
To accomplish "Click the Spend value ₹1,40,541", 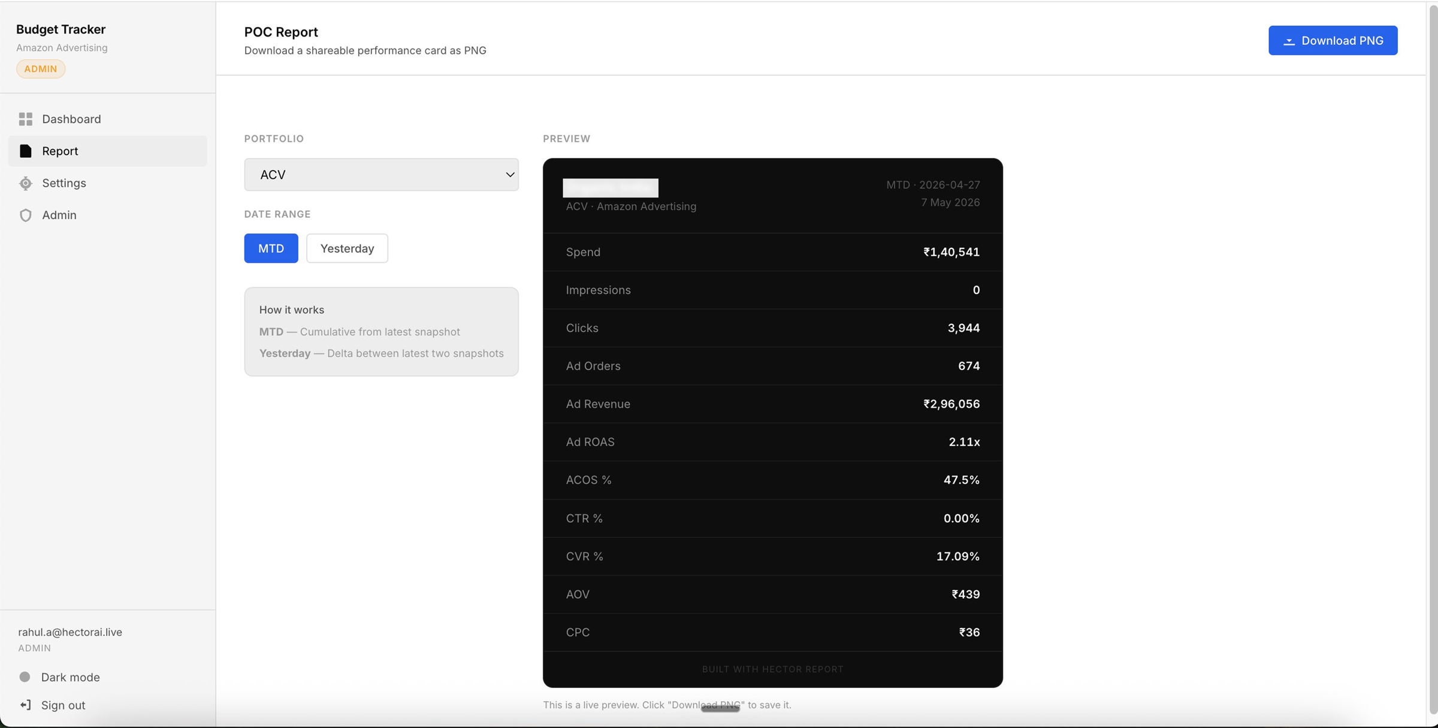I will coord(951,252).
